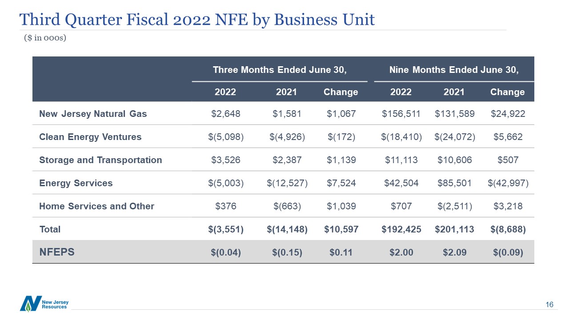Click the 'NFEPS' row label
The width and height of the screenshot is (569, 320).
[57, 252]
